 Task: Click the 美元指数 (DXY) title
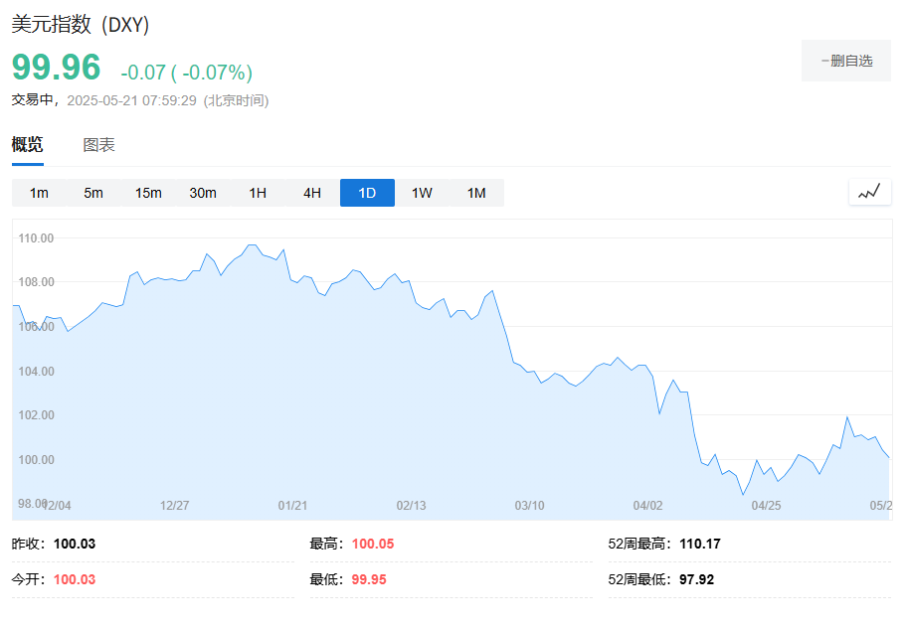click(81, 26)
